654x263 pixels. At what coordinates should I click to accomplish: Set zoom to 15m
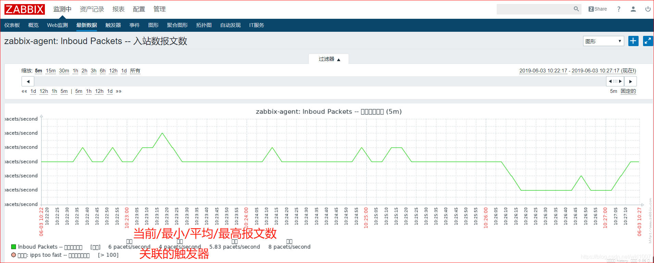(x=51, y=71)
